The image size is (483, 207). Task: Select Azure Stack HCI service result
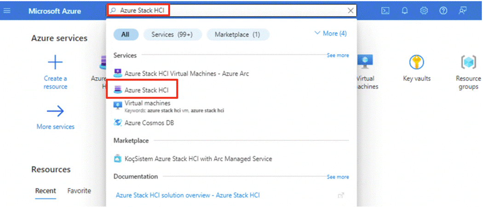146,90
